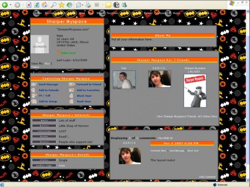Open Tom's friend photo

pyautogui.click(x=124, y=80)
